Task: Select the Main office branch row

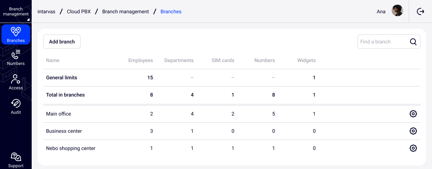Action: [x=59, y=114]
